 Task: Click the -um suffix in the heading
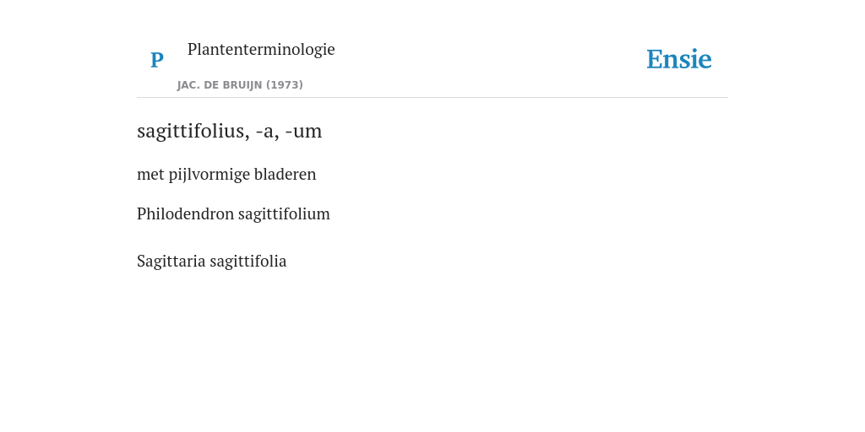(x=303, y=132)
